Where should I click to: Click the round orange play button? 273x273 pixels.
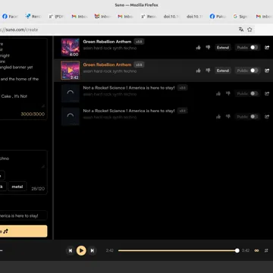pos(81,250)
